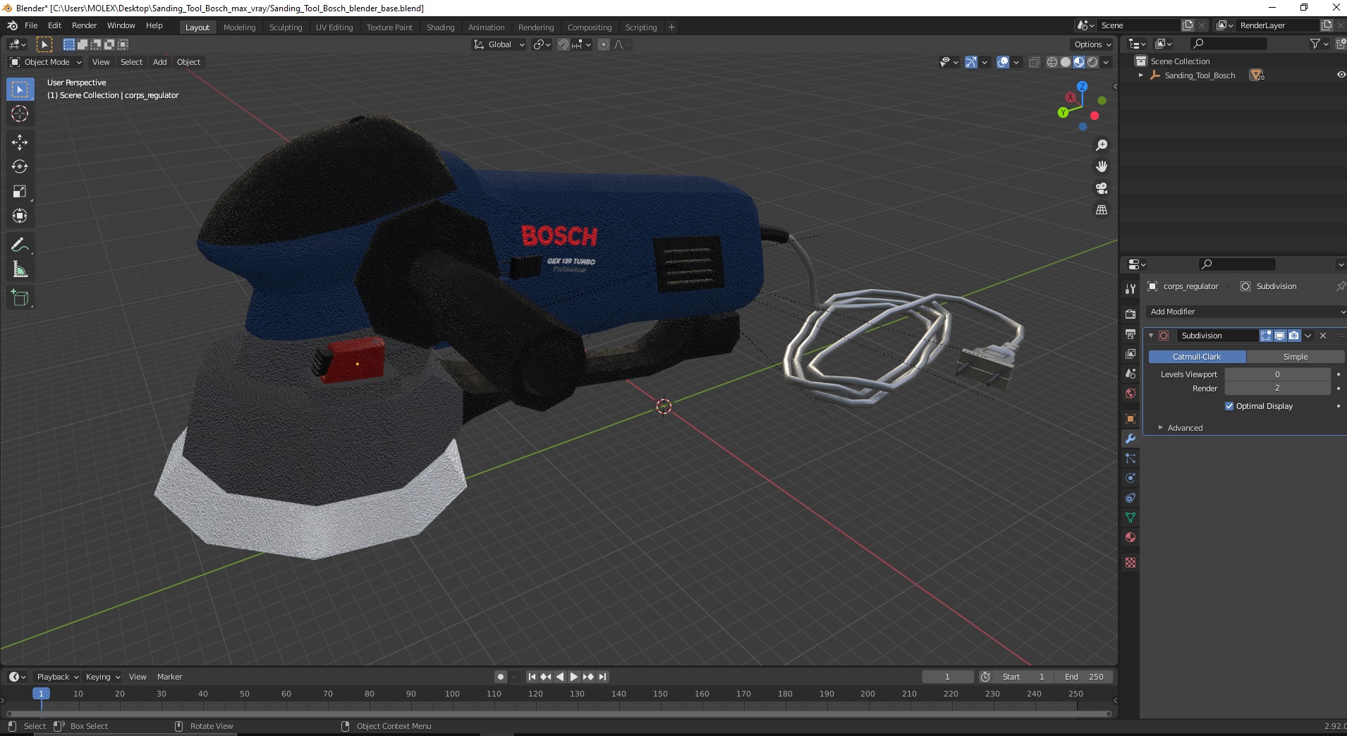The height and width of the screenshot is (736, 1347).
Task: Toggle show overlays button in viewport header
Action: (1003, 62)
